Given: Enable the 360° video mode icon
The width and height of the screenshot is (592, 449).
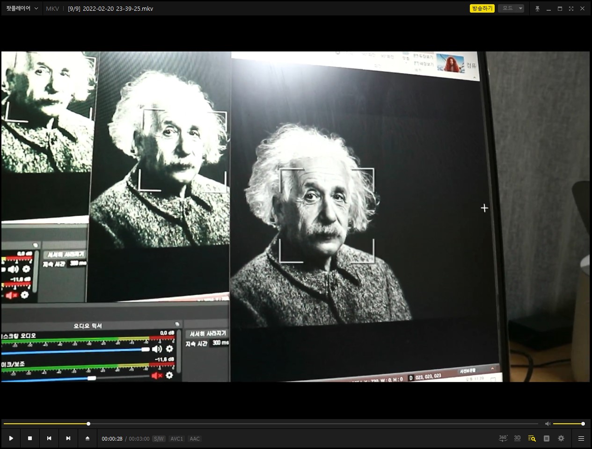Looking at the screenshot, I should pos(503,438).
